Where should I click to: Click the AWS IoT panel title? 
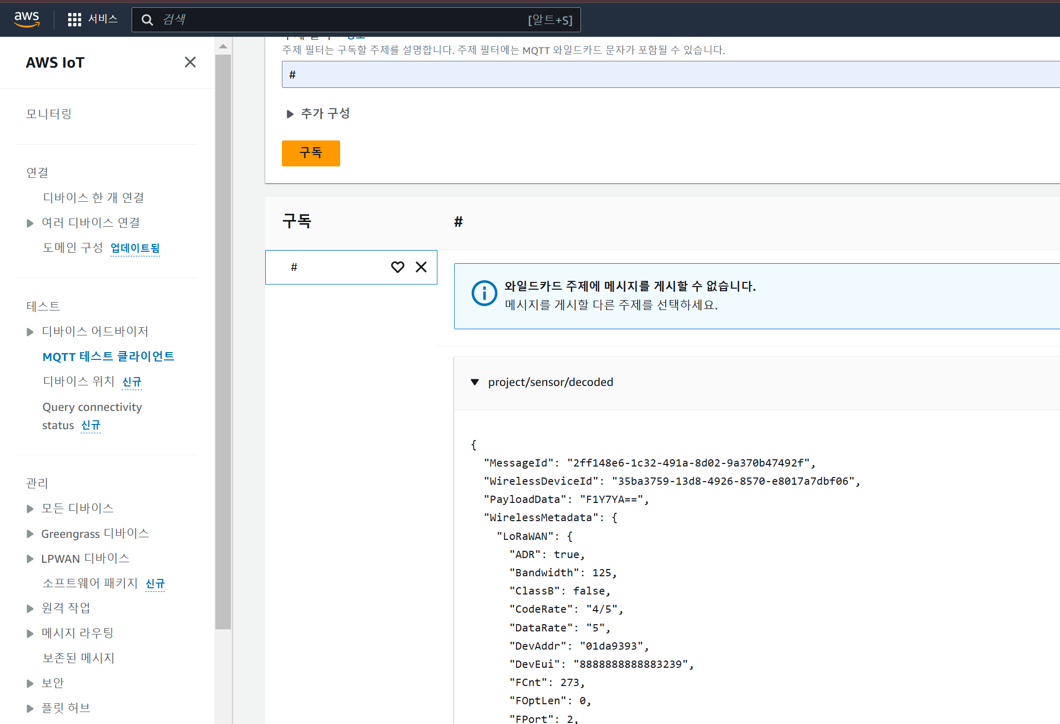[55, 62]
